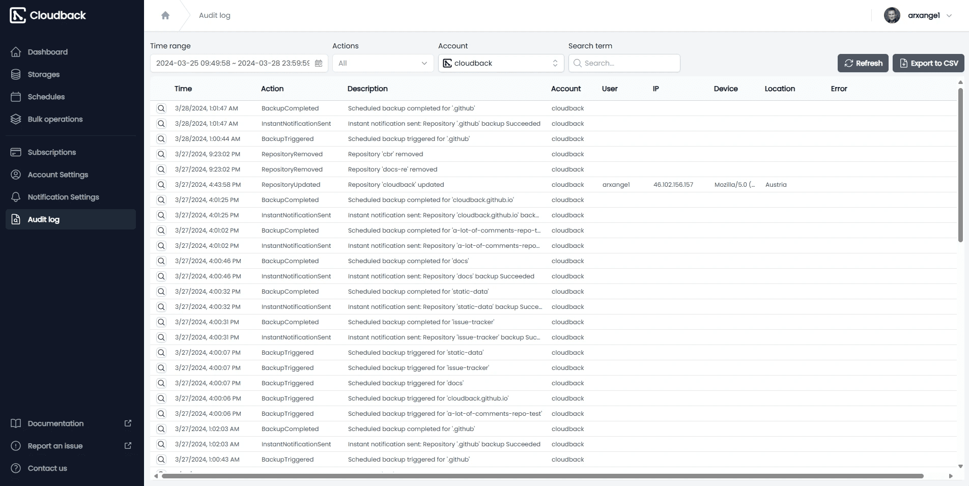Inspect triggered 'a-lot-of-comments-repo-test' row
The height and width of the screenshot is (486, 969).
pyautogui.click(x=161, y=414)
